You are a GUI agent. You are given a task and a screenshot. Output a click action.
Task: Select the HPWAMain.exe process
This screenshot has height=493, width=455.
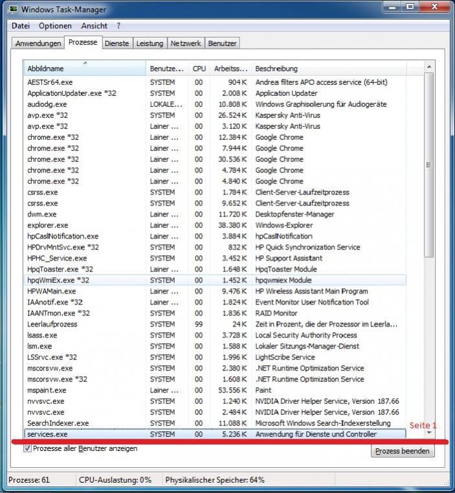215,291
